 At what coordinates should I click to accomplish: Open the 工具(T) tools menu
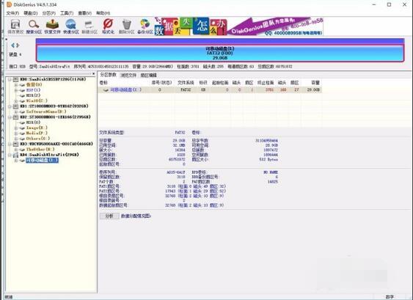click(67, 13)
